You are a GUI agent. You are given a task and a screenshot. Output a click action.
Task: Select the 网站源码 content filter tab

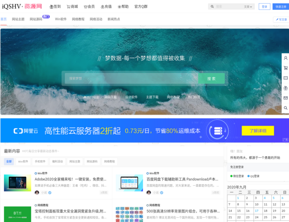click(x=92, y=162)
